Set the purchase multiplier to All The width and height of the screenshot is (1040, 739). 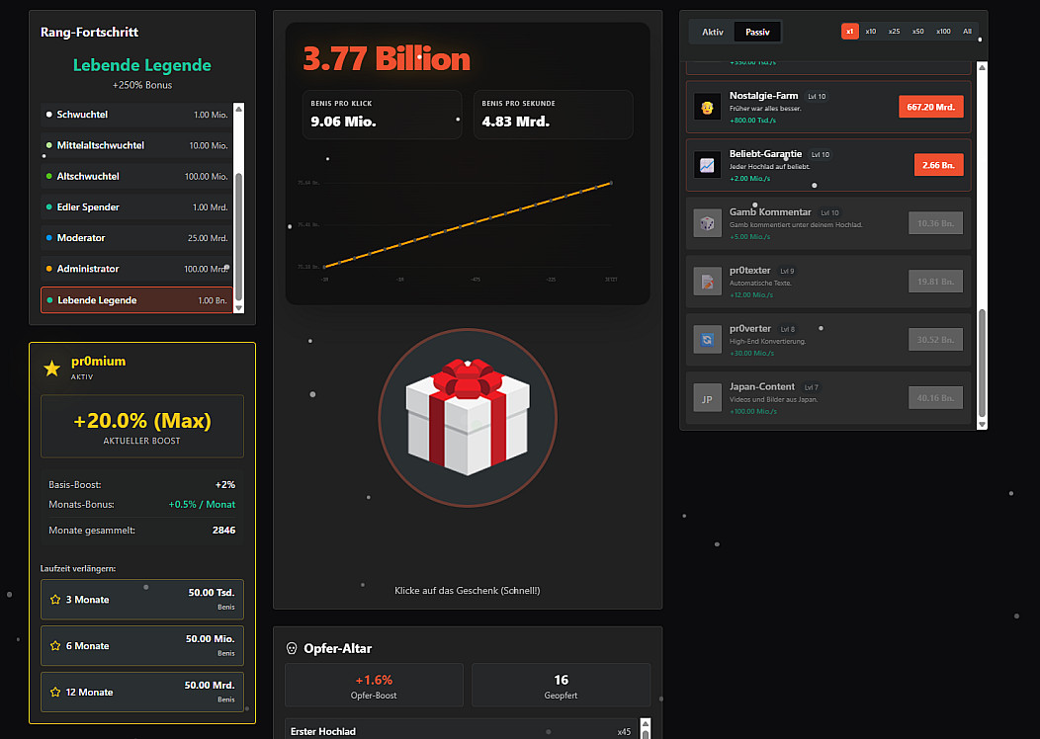tap(967, 32)
